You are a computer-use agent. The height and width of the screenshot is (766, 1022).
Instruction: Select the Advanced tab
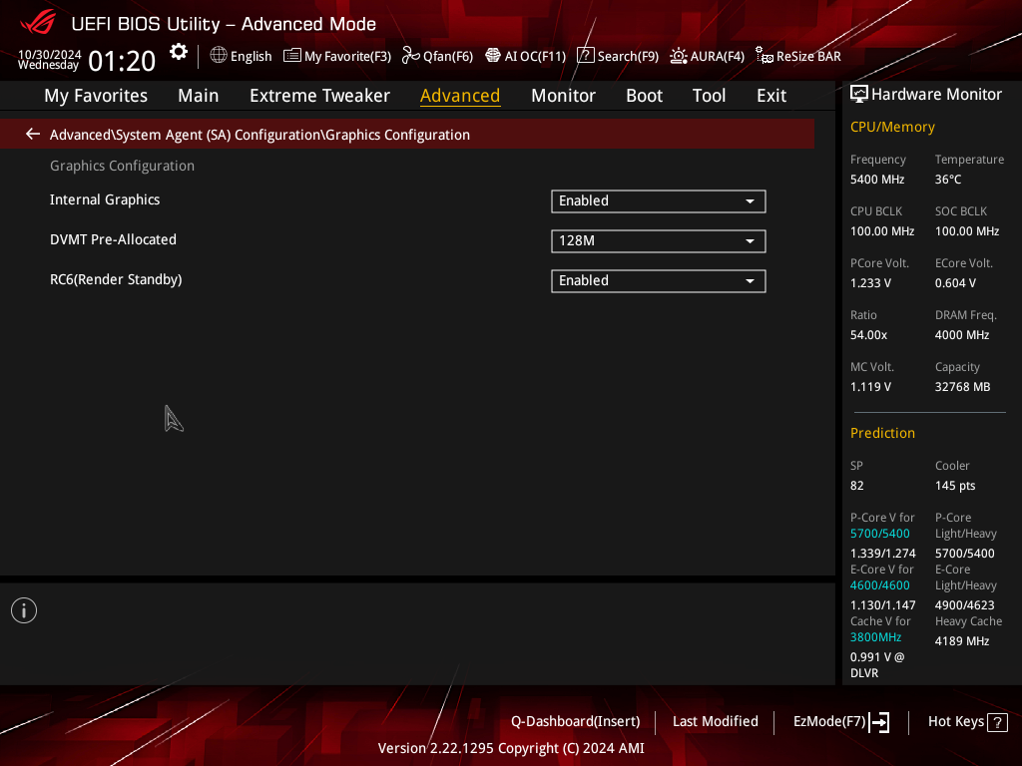click(460, 96)
